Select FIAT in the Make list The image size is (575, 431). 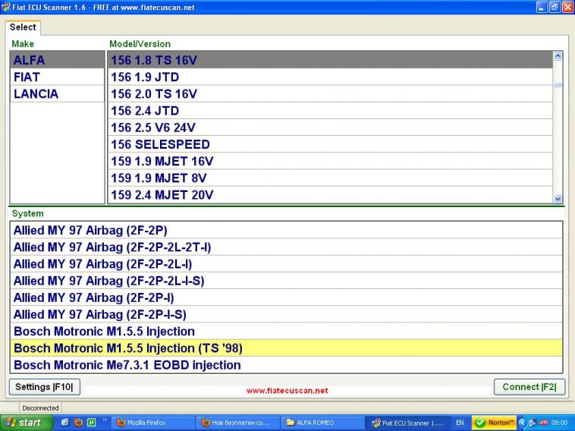coord(57,77)
